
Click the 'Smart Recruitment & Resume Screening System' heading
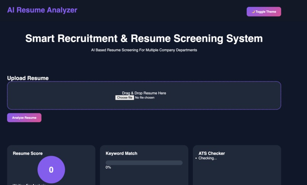pyautogui.click(x=144, y=39)
